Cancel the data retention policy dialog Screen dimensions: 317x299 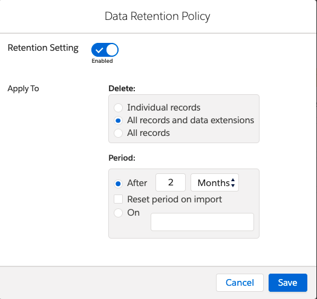point(240,283)
